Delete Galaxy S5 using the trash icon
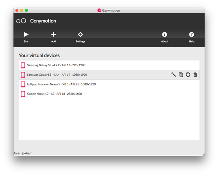218x175 pixels. (x=195, y=75)
